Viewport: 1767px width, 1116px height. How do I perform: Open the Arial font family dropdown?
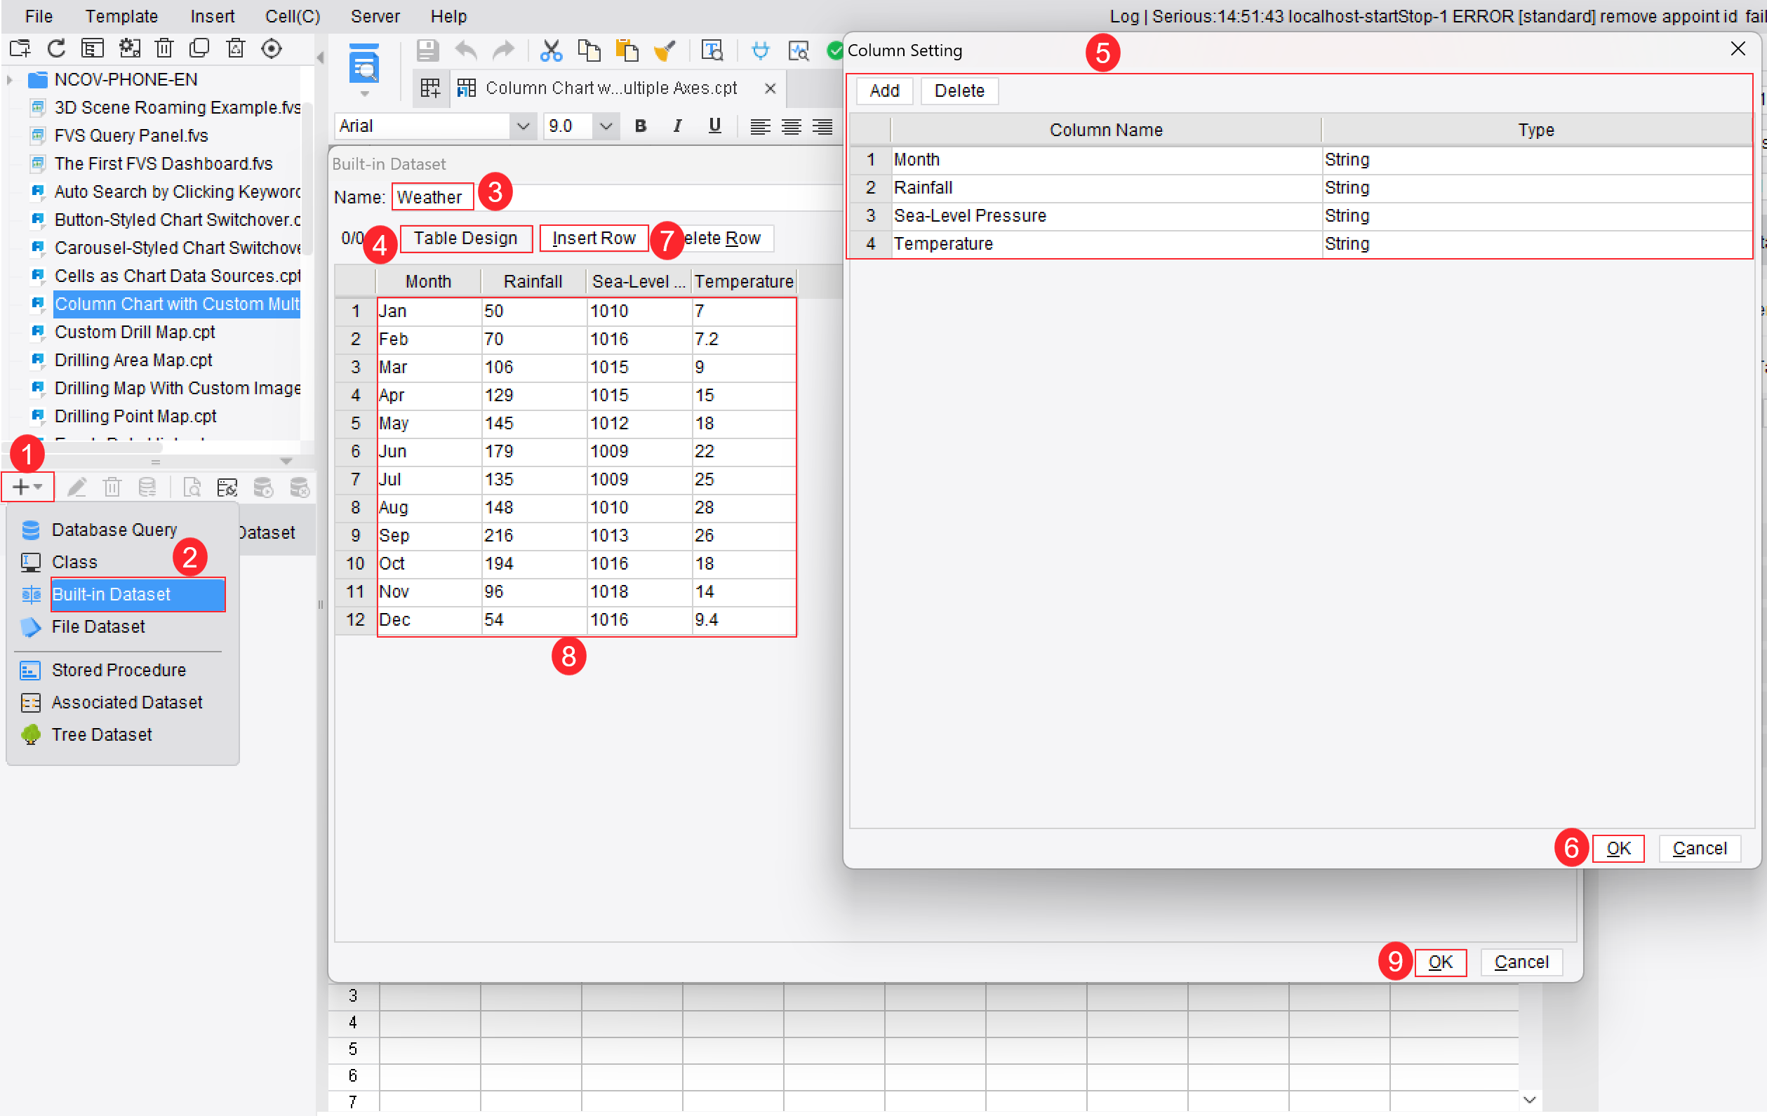click(x=523, y=126)
